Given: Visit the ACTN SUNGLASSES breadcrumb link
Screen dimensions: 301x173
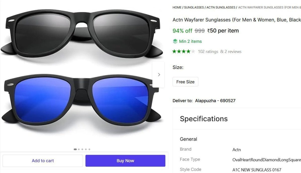Looking at the screenshot, I should point(220,7).
